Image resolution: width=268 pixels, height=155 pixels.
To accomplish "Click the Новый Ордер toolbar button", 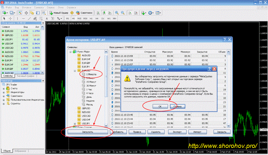I will point(59,13).
